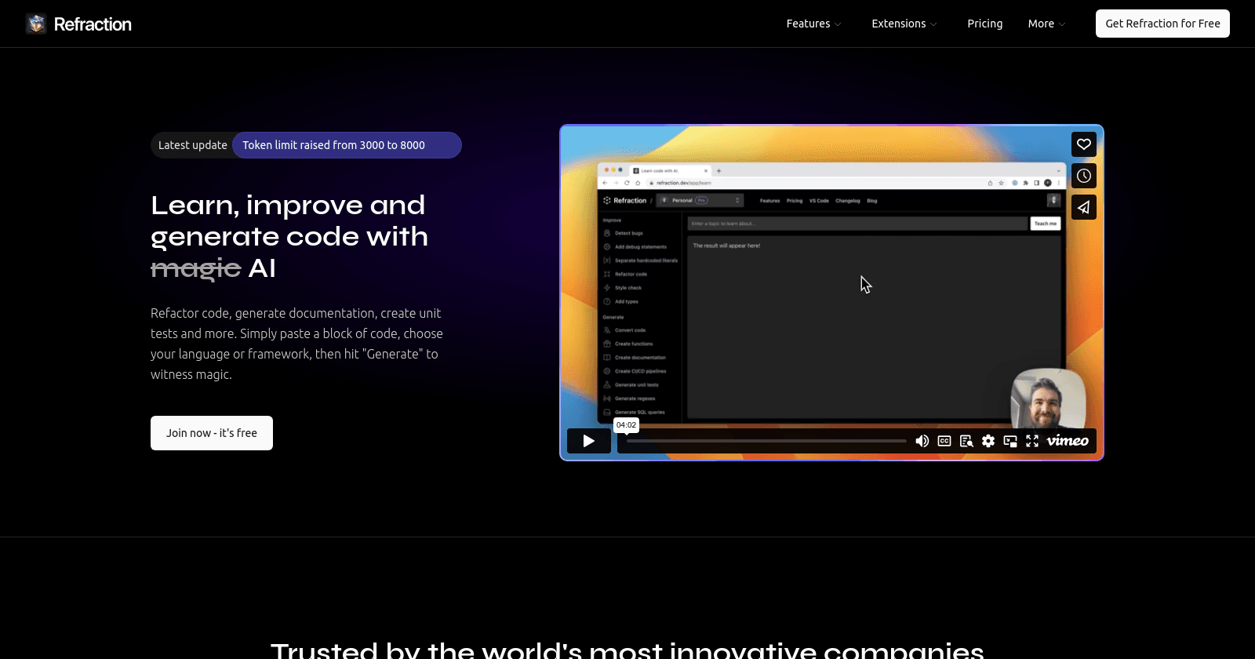
Task: Expand the Extensions dropdown menu
Action: pos(904,24)
